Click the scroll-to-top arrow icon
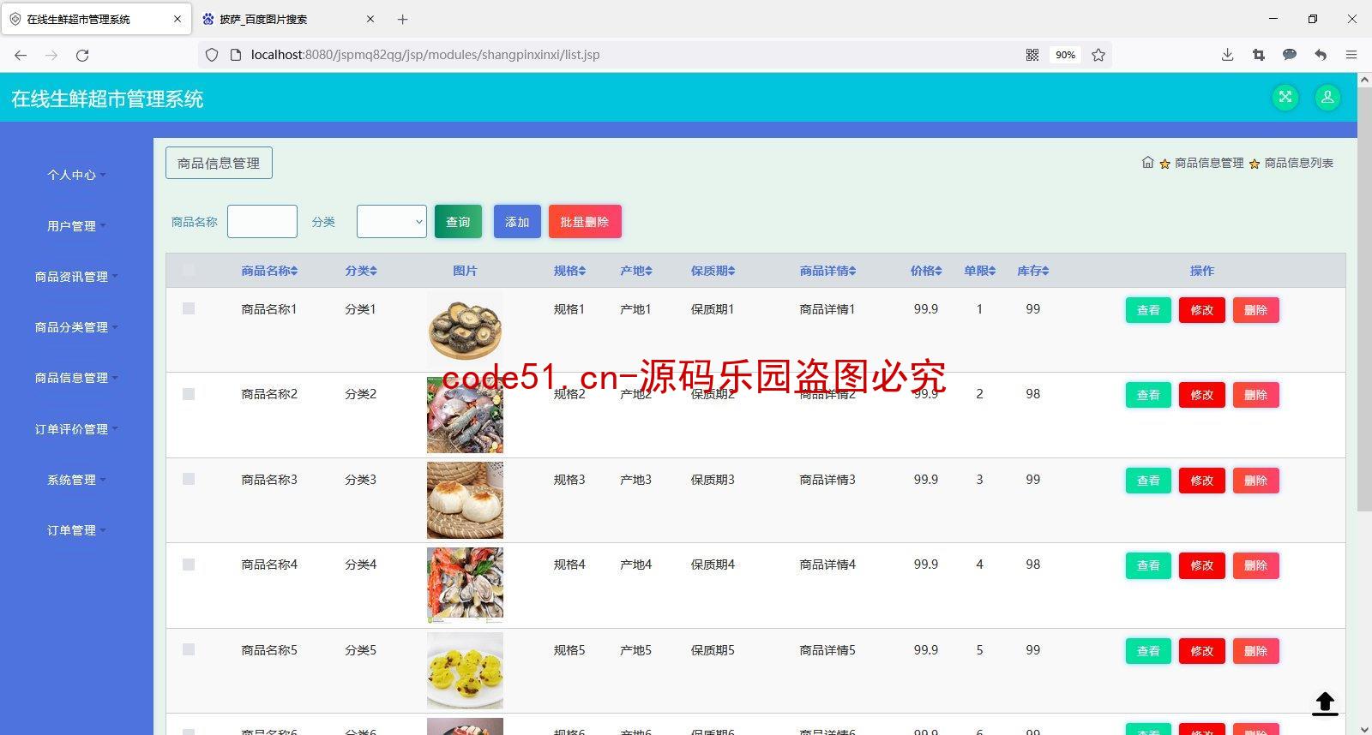Image resolution: width=1372 pixels, height=735 pixels. coord(1325,703)
